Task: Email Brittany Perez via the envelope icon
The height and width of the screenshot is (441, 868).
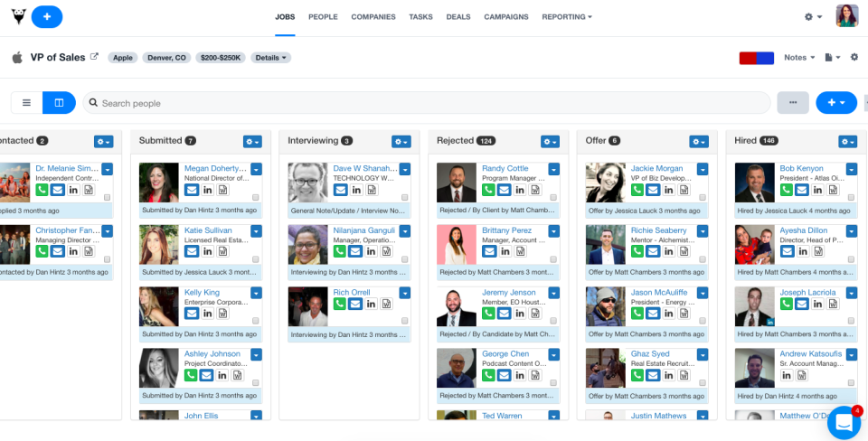Action: 489,251
